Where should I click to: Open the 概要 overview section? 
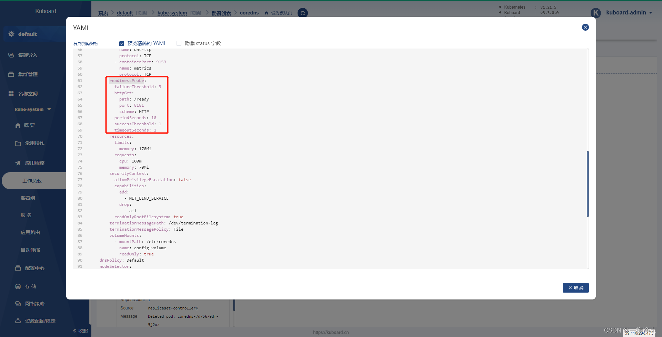coord(29,125)
